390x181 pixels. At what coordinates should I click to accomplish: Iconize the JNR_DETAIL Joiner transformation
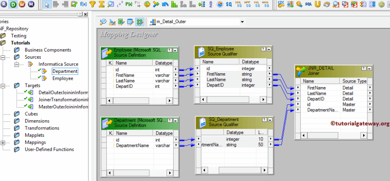pyautogui.click(x=369, y=68)
